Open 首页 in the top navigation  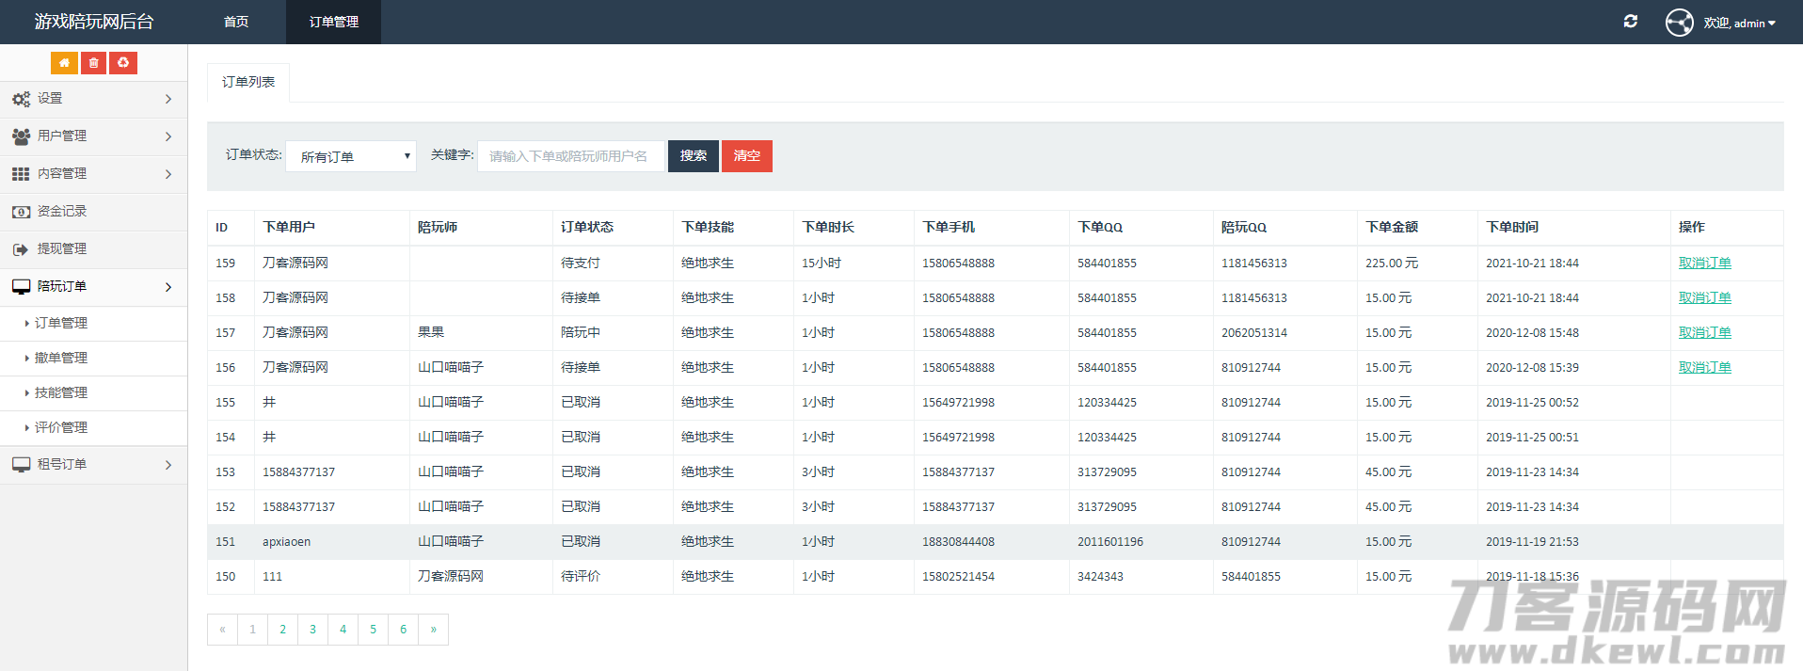pos(236,22)
